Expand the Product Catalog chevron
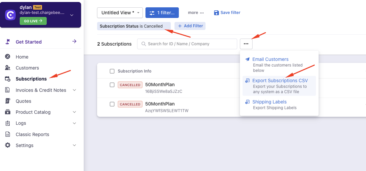 click(x=74, y=112)
